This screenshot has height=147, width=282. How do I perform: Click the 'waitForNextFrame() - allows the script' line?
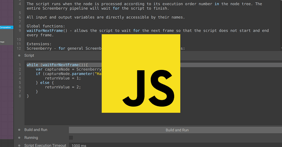pyautogui.click(x=148, y=33)
